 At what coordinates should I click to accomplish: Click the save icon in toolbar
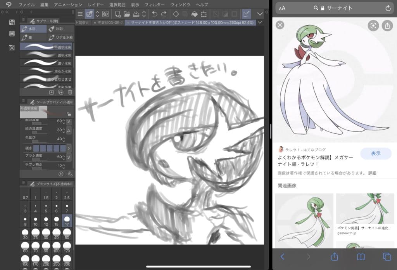pos(136,14)
